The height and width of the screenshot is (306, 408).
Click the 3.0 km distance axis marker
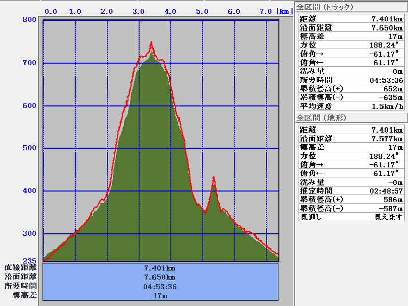[138, 11]
